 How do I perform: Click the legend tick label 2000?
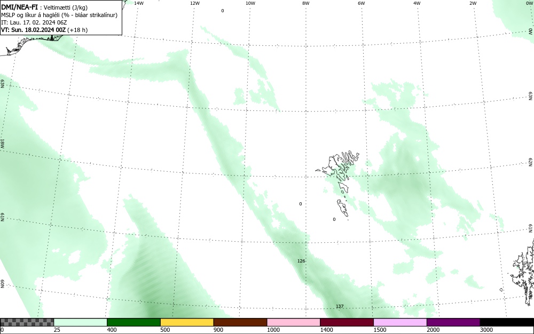pos(433,330)
